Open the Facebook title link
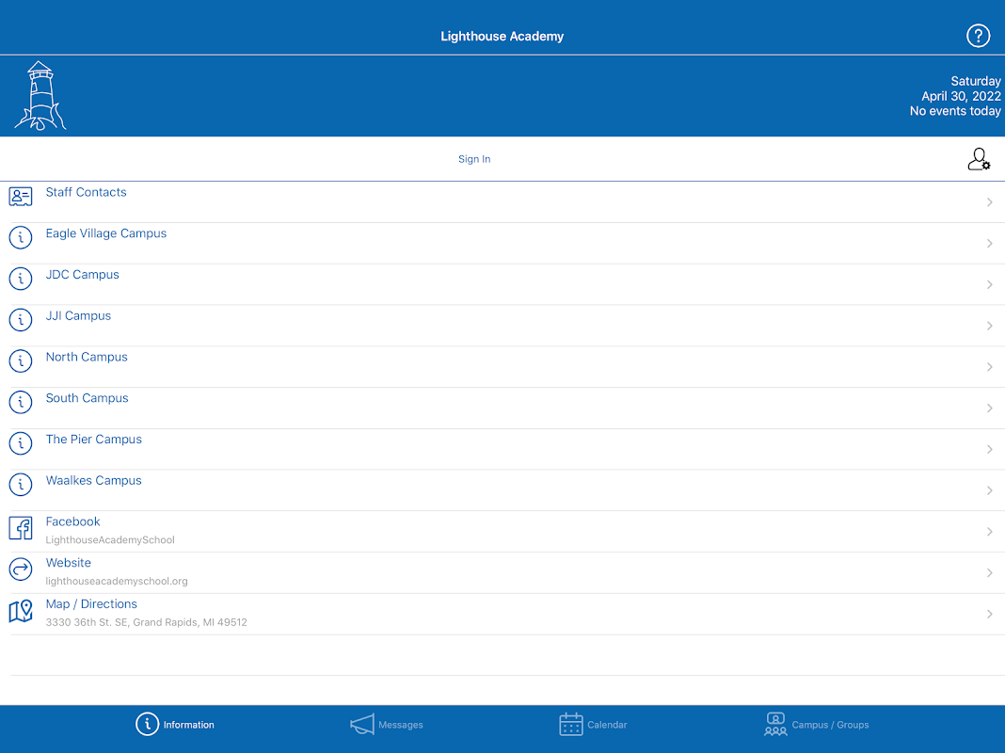This screenshot has height=753, width=1005. pos(72,521)
